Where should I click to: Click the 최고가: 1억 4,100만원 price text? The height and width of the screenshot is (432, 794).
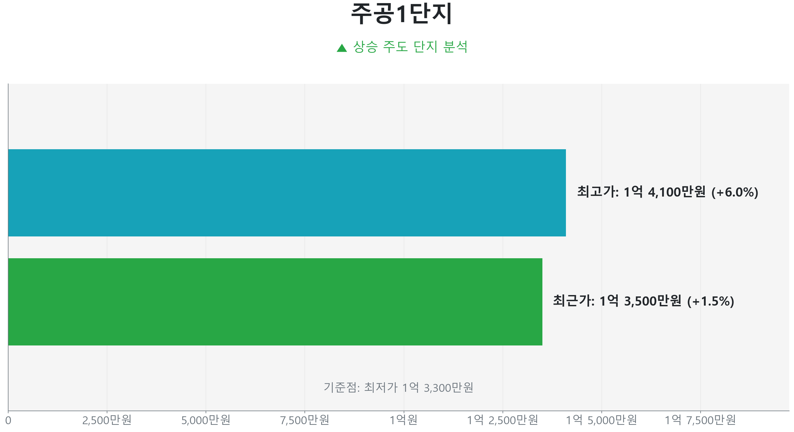coord(641,192)
